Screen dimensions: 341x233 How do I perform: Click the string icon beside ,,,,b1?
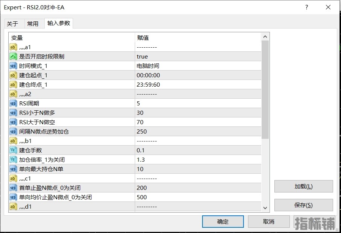click(13, 141)
